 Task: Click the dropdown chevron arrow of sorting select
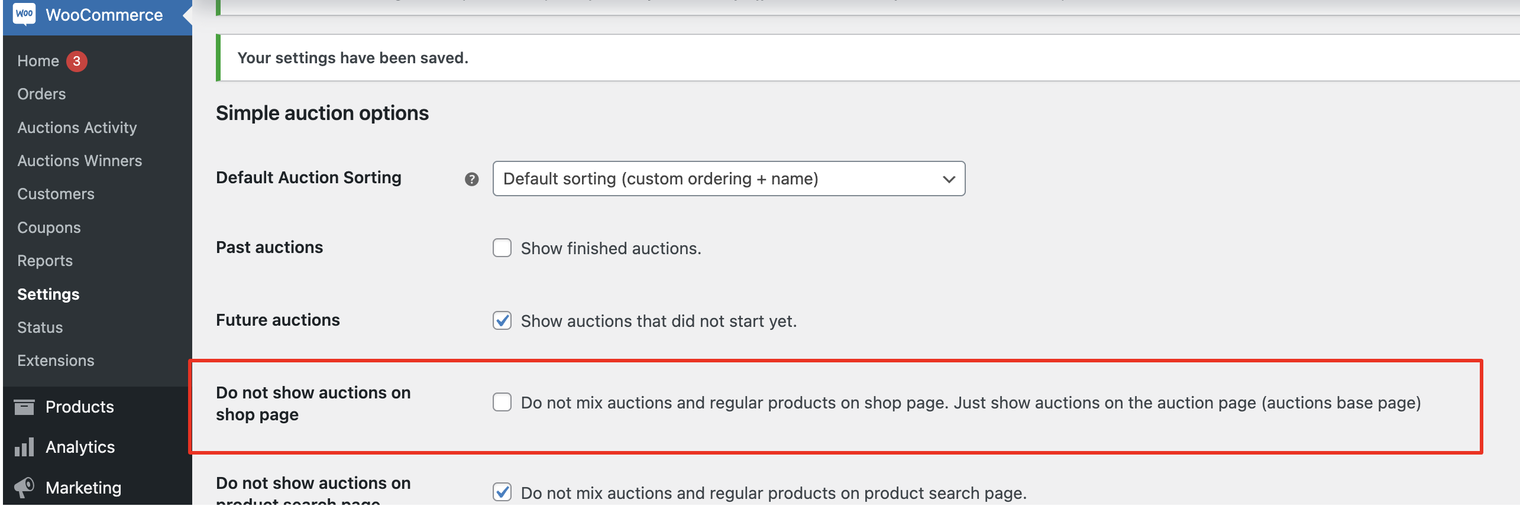tap(949, 179)
